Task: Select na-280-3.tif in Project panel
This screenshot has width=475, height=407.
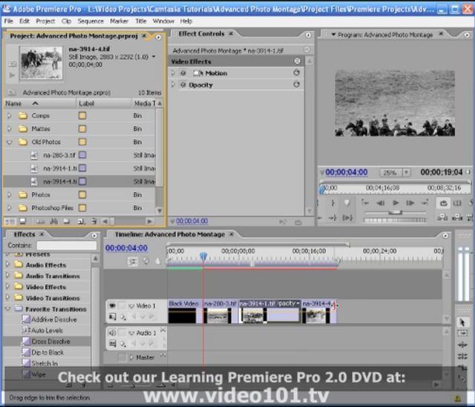Action: [59, 155]
